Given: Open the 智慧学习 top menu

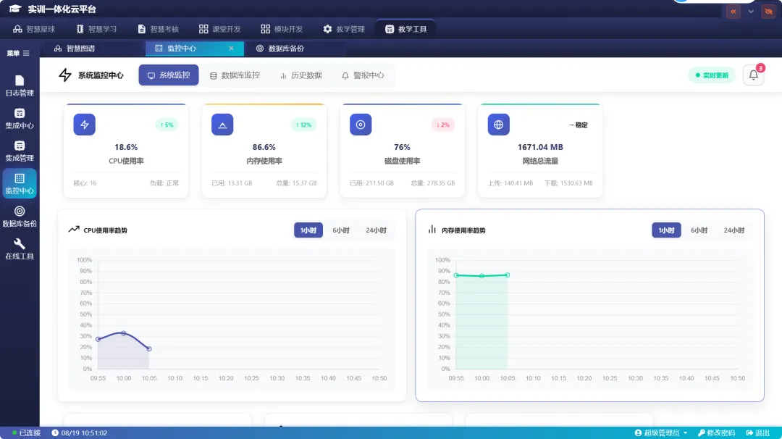Looking at the screenshot, I should (97, 29).
